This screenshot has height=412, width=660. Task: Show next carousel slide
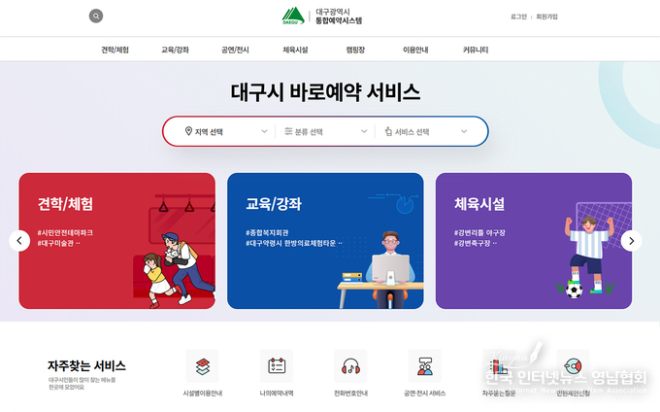click(632, 241)
